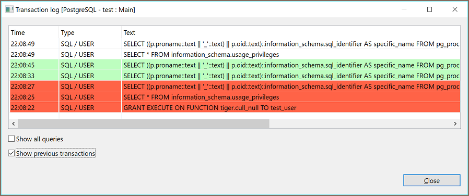This screenshot has height=196, width=469.
Task: Click the horizontal scrollbar right arrow
Action: 455,123
